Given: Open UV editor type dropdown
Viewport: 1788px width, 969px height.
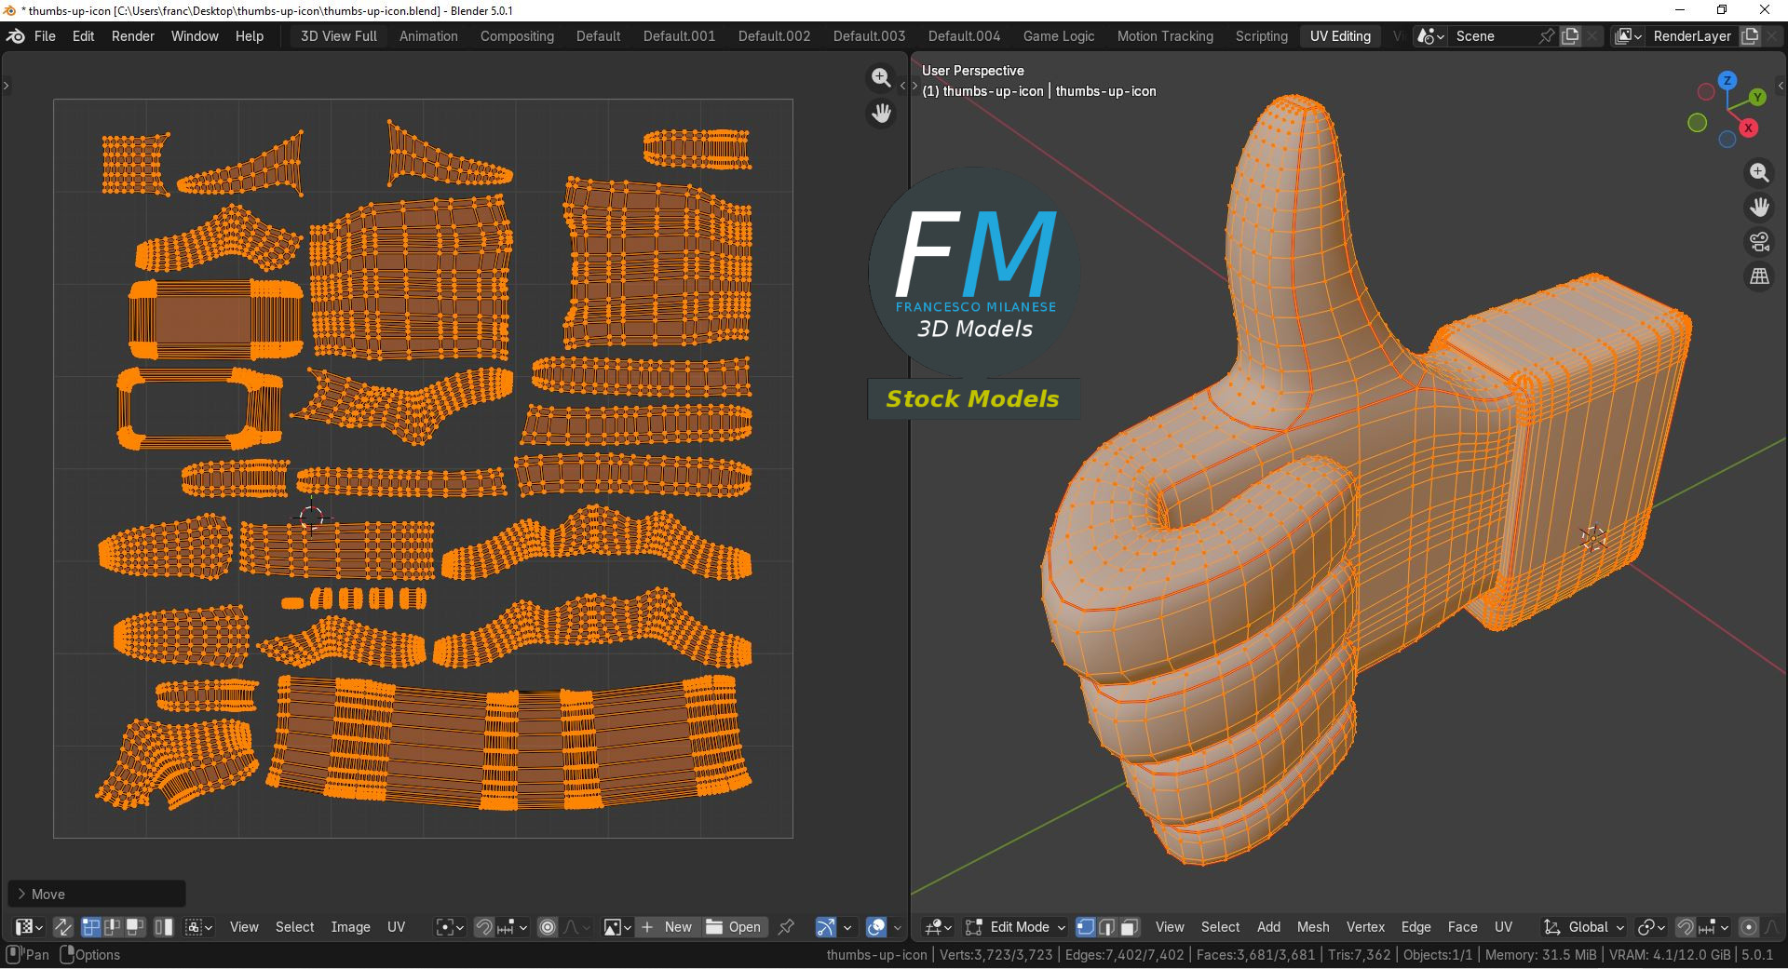Looking at the screenshot, I should 29,927.
